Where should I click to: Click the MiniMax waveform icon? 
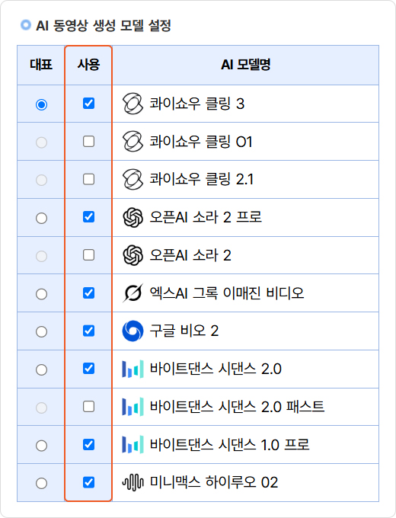click(133, 483)
